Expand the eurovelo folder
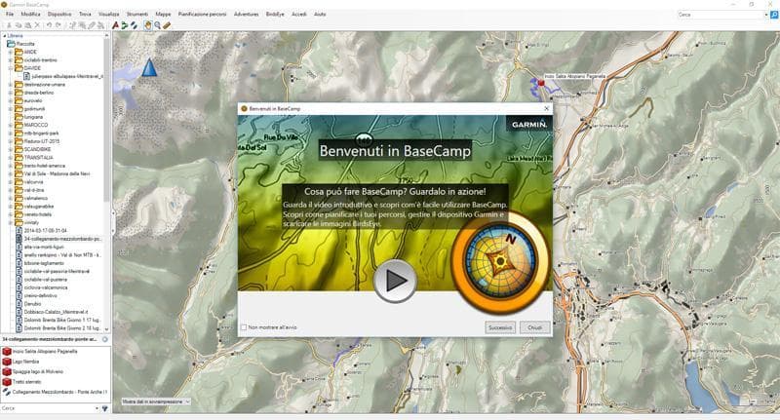 11,100
